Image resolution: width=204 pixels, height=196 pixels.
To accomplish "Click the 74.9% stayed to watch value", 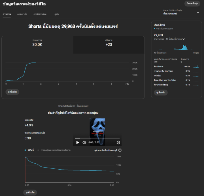I will pyautogui.click(x=29, y=125).
